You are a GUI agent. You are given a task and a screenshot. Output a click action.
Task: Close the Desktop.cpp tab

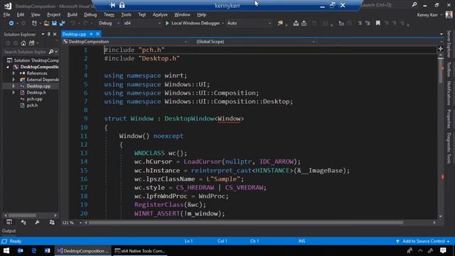pyautogui.click(x=98, y=34)
